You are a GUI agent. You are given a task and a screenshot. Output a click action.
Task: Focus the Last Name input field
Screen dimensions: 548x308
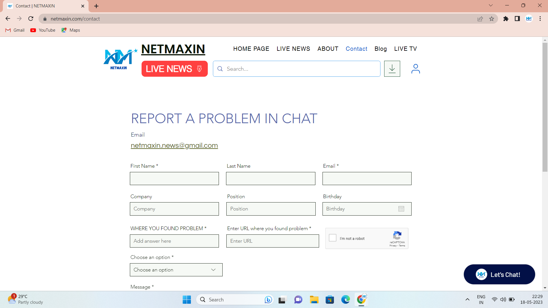[271, 179]
